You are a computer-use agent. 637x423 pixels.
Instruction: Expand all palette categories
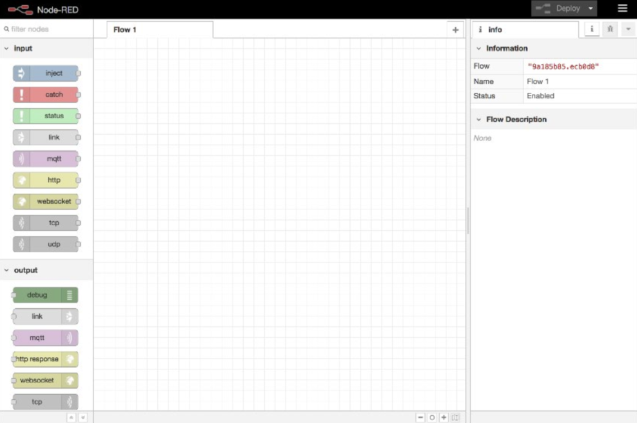pos(83,417)
